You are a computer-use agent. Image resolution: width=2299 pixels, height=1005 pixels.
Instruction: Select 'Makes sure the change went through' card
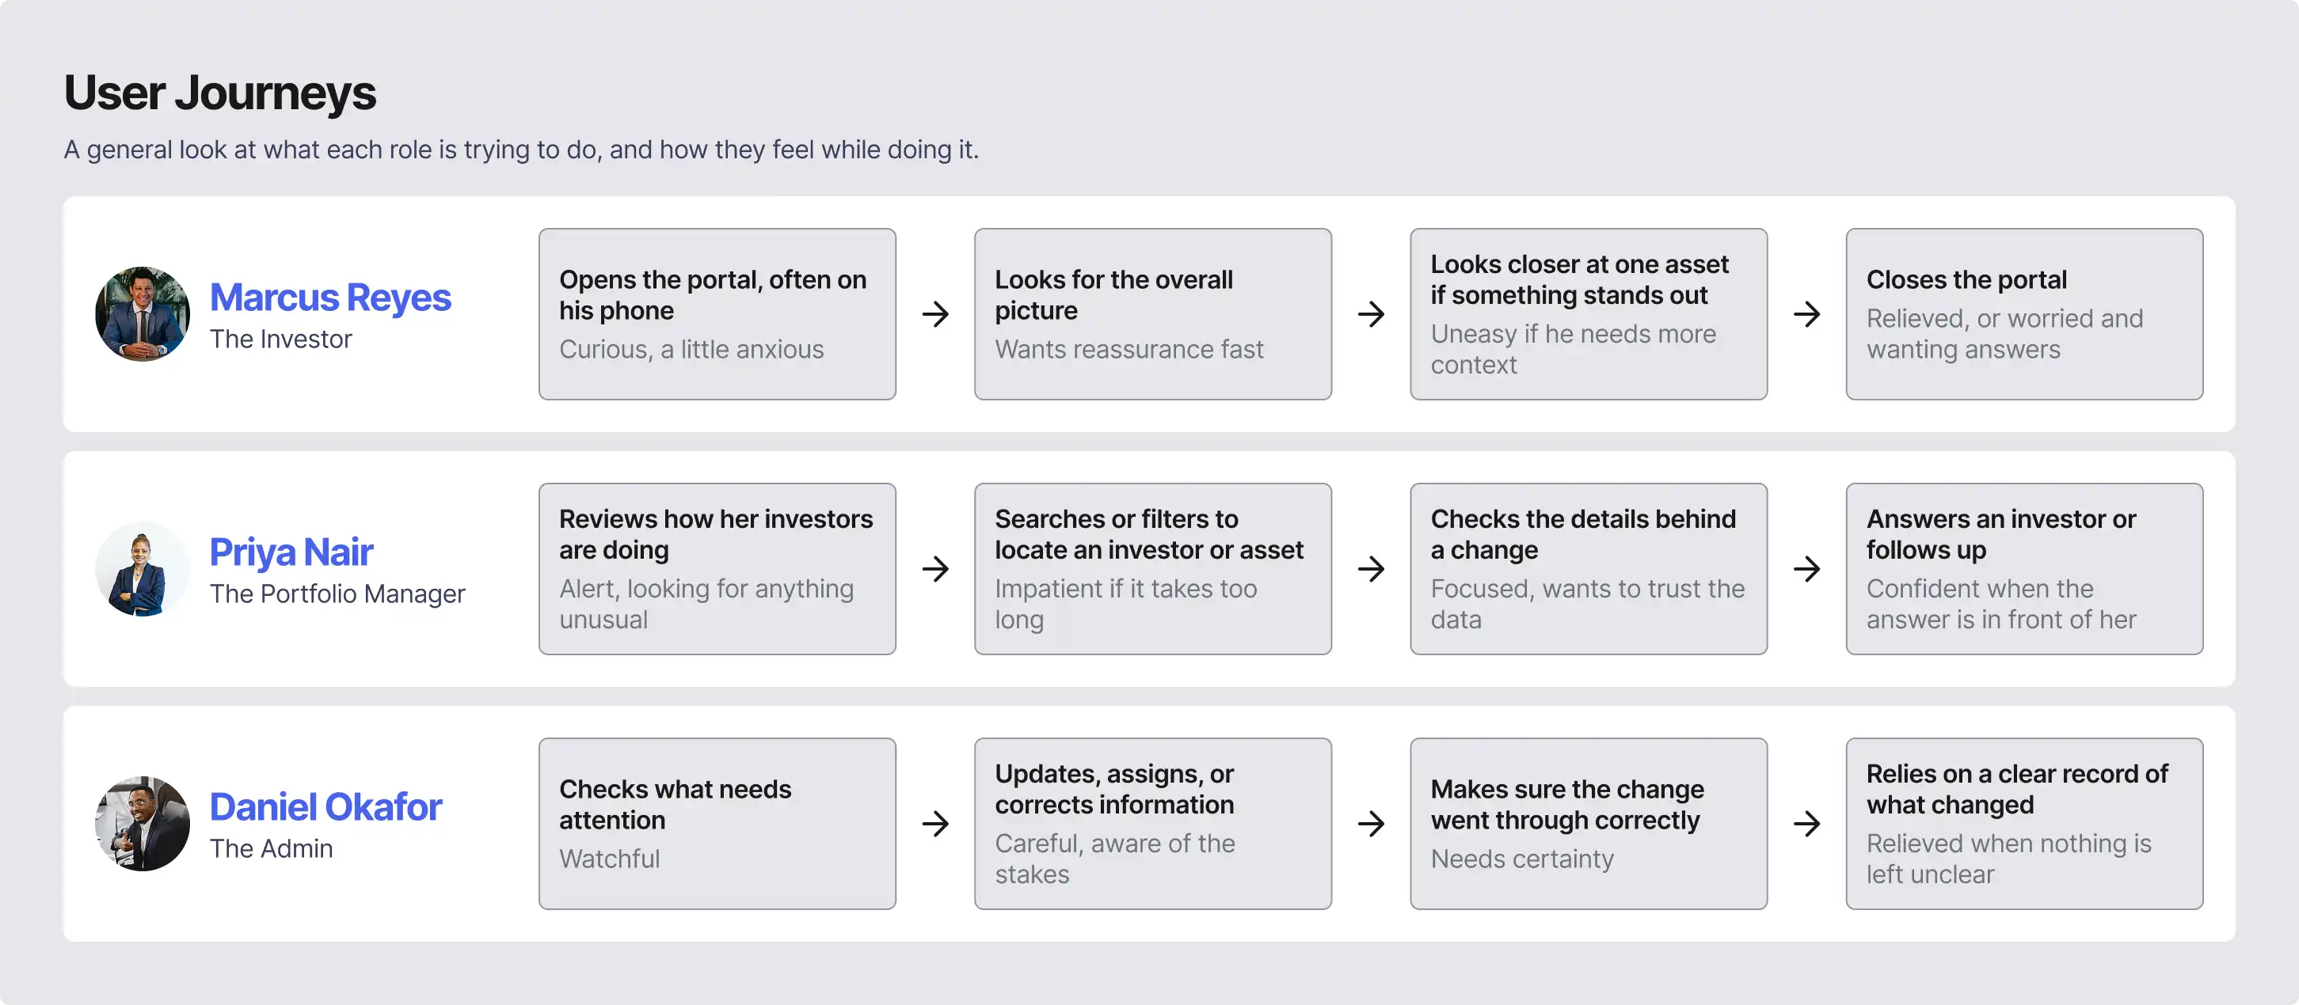[1589, 823]
